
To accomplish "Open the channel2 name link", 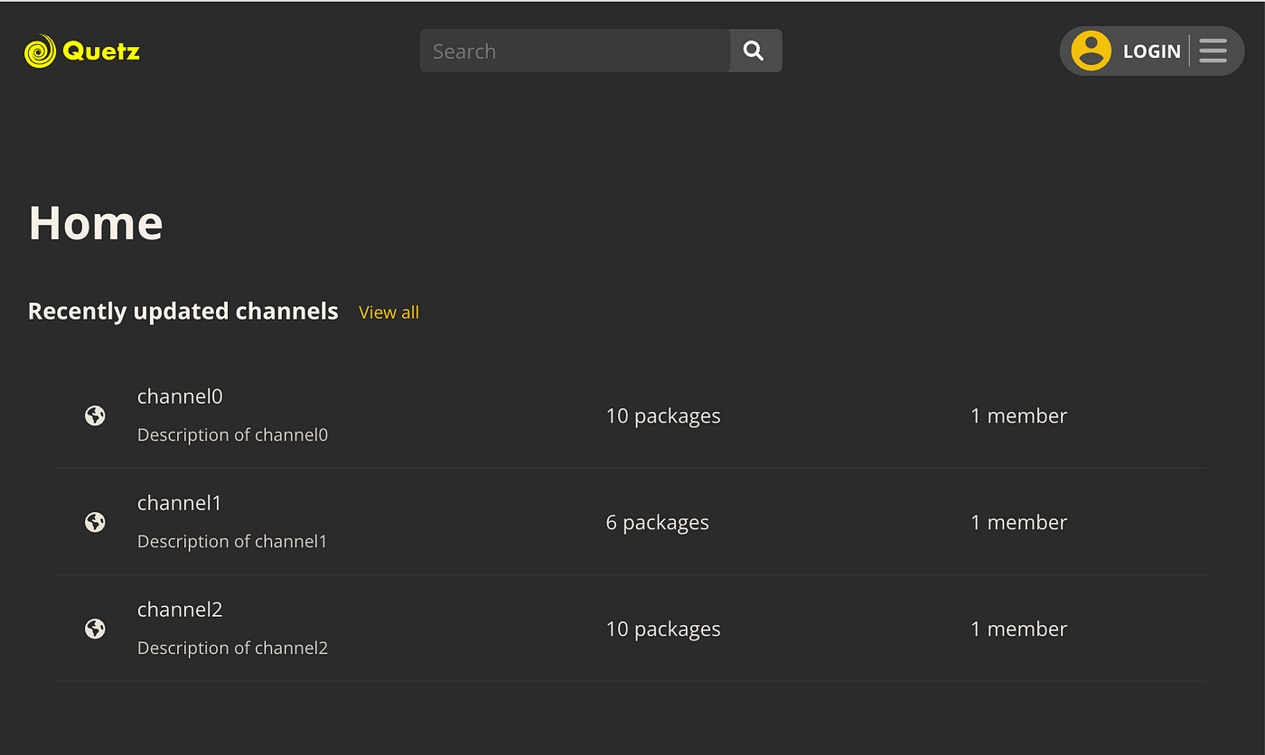I will [x=180, y=610].
